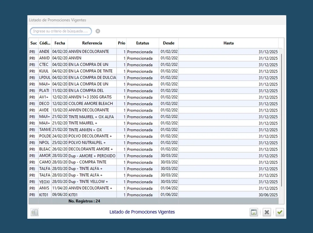Open the column layout icon at bottom left

pos(35,212)
